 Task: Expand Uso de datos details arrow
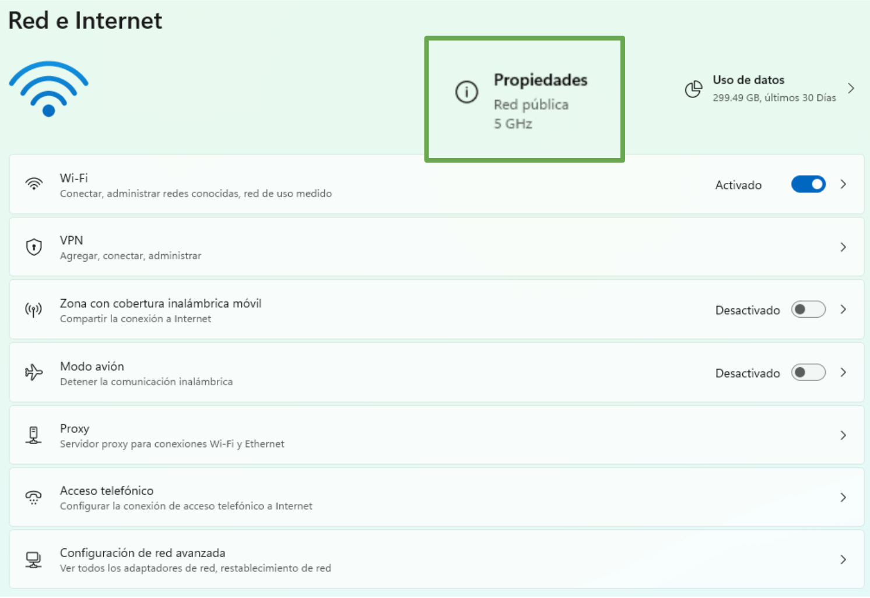click(851, 88)
